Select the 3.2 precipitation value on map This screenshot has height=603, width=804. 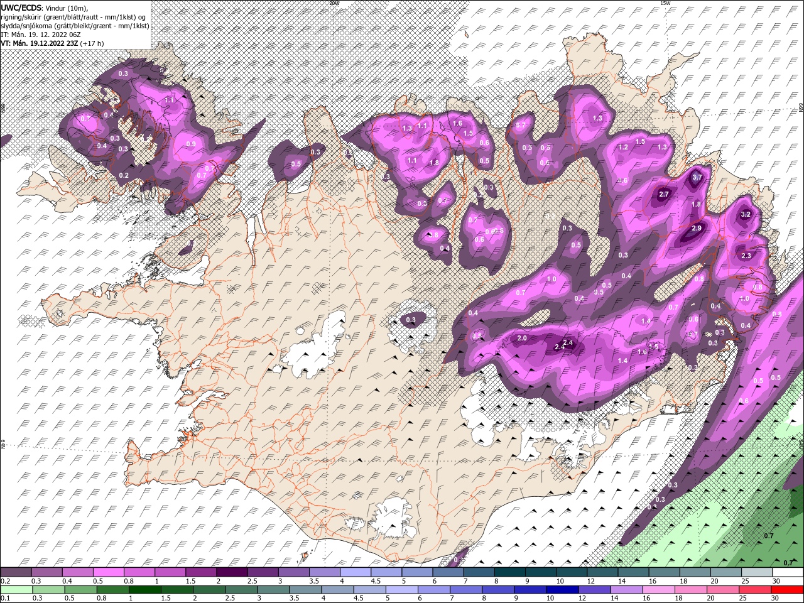746,214
